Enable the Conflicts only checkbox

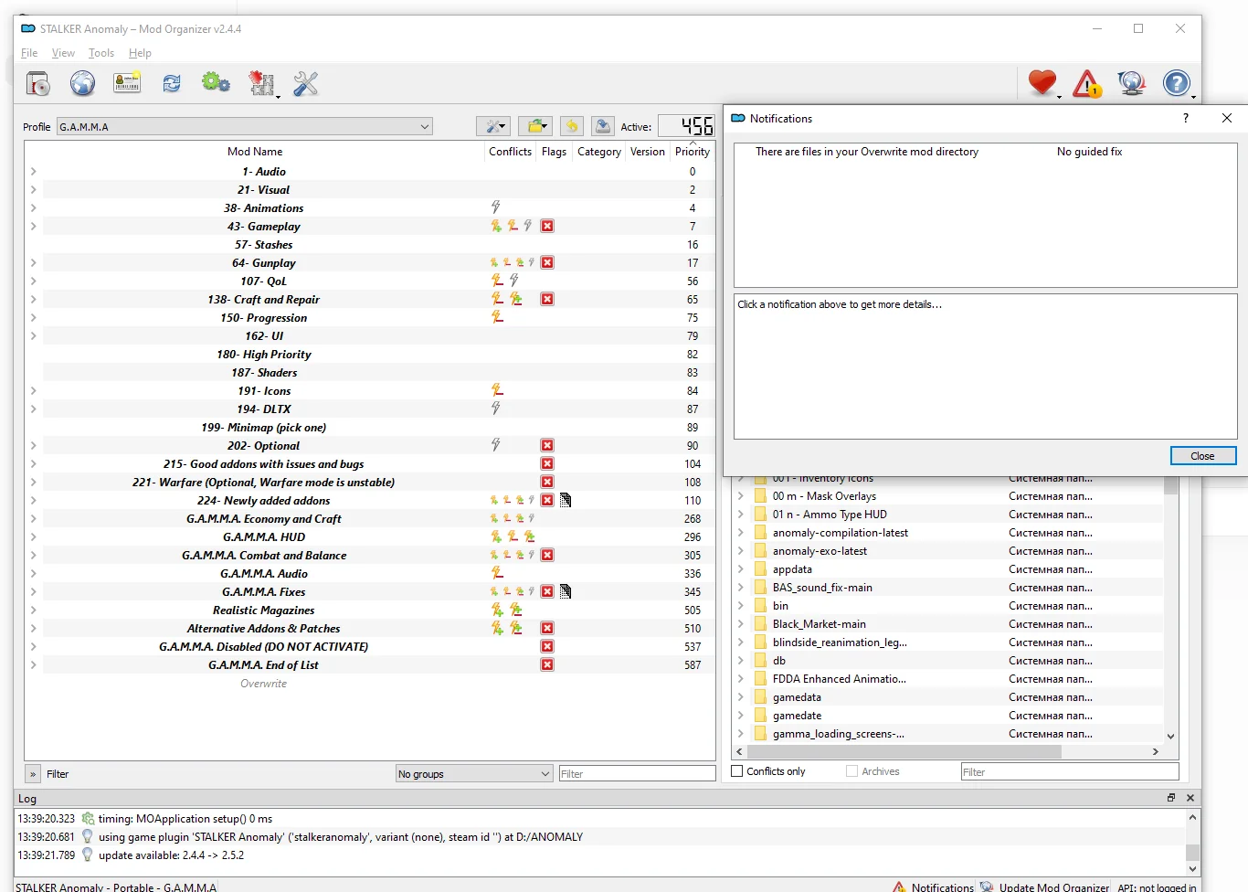(737, 771)
